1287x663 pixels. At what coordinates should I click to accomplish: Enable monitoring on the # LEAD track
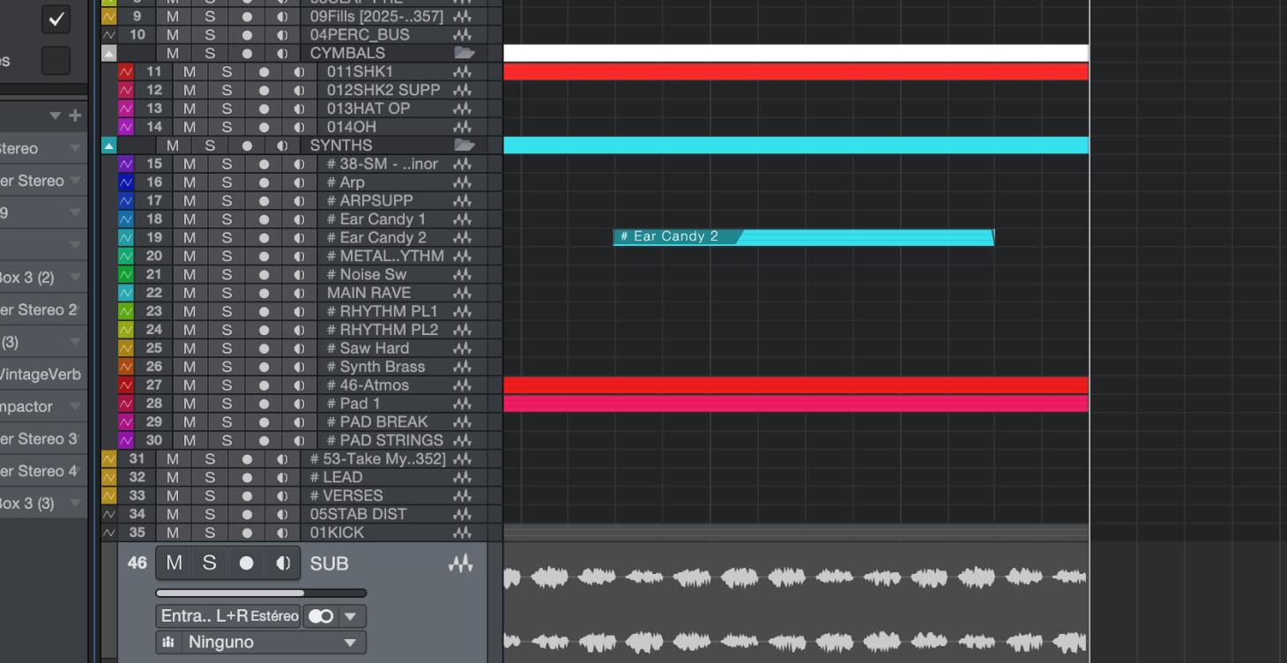[x=282, y=477]
